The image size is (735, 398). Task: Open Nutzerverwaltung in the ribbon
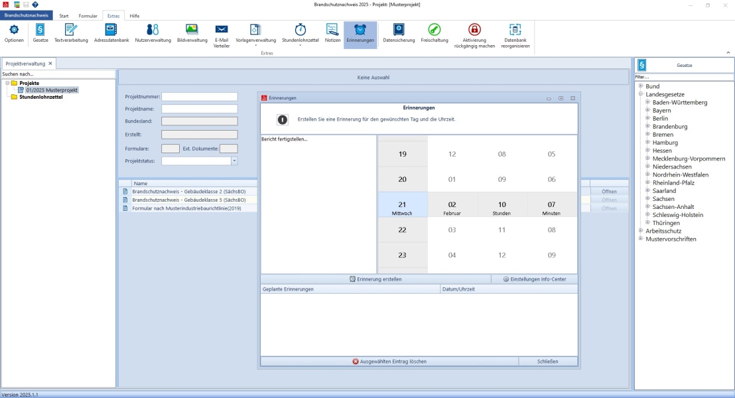pos(153,34)
